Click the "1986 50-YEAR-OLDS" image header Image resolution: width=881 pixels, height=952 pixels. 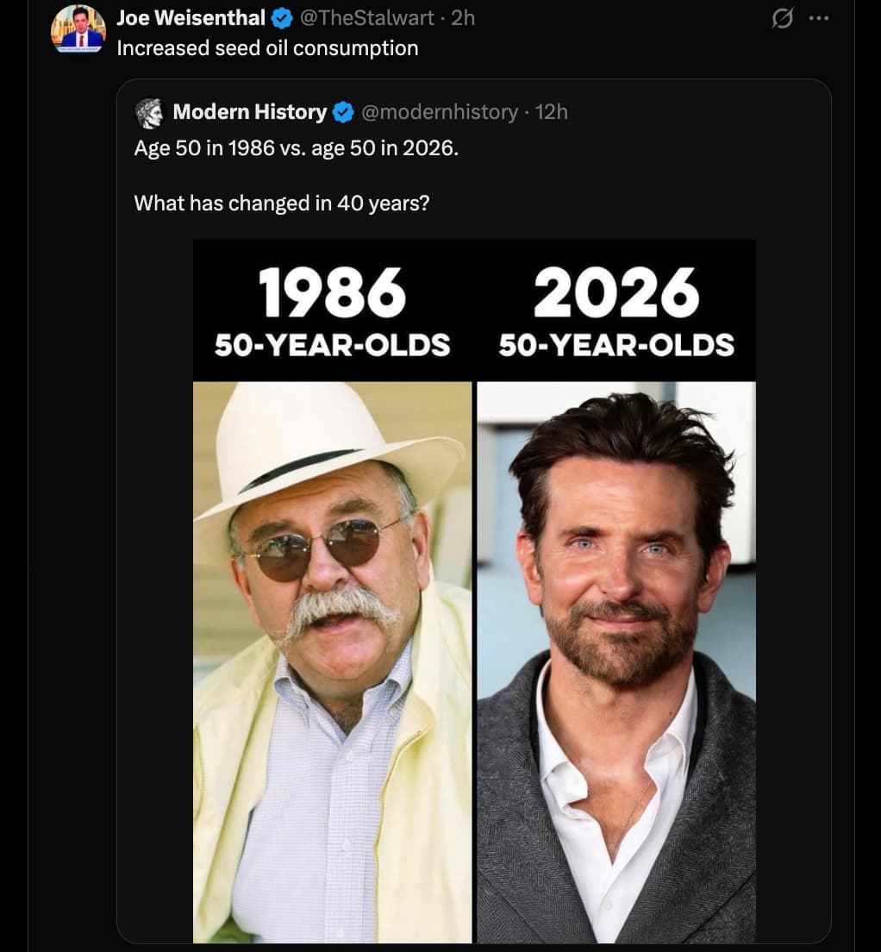[x=332, y=310]
